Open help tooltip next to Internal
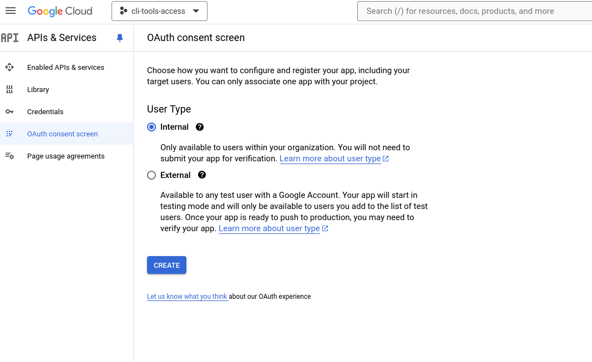The image size is (592, 362). pos(200,127)
